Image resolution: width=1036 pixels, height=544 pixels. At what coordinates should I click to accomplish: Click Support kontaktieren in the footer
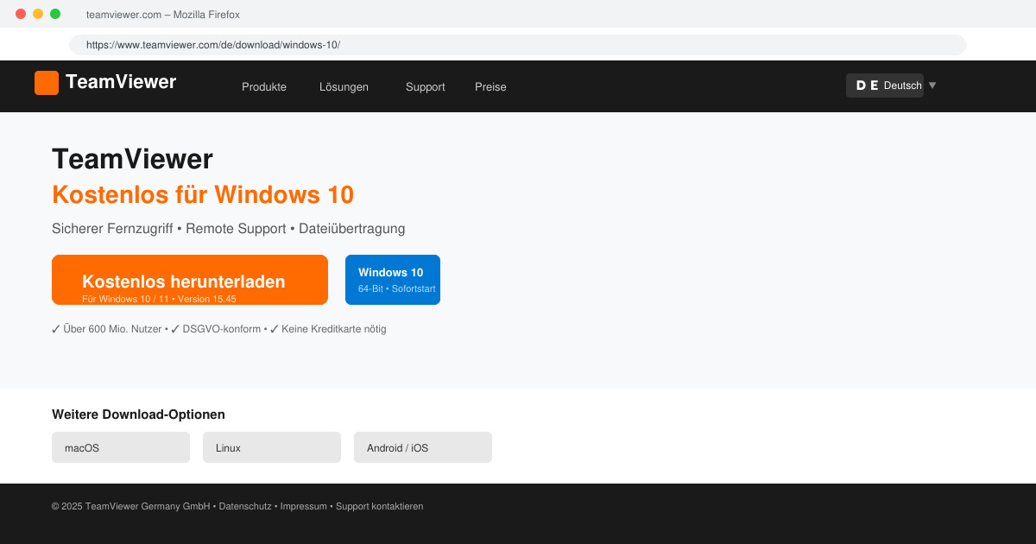tap(380, 507)
